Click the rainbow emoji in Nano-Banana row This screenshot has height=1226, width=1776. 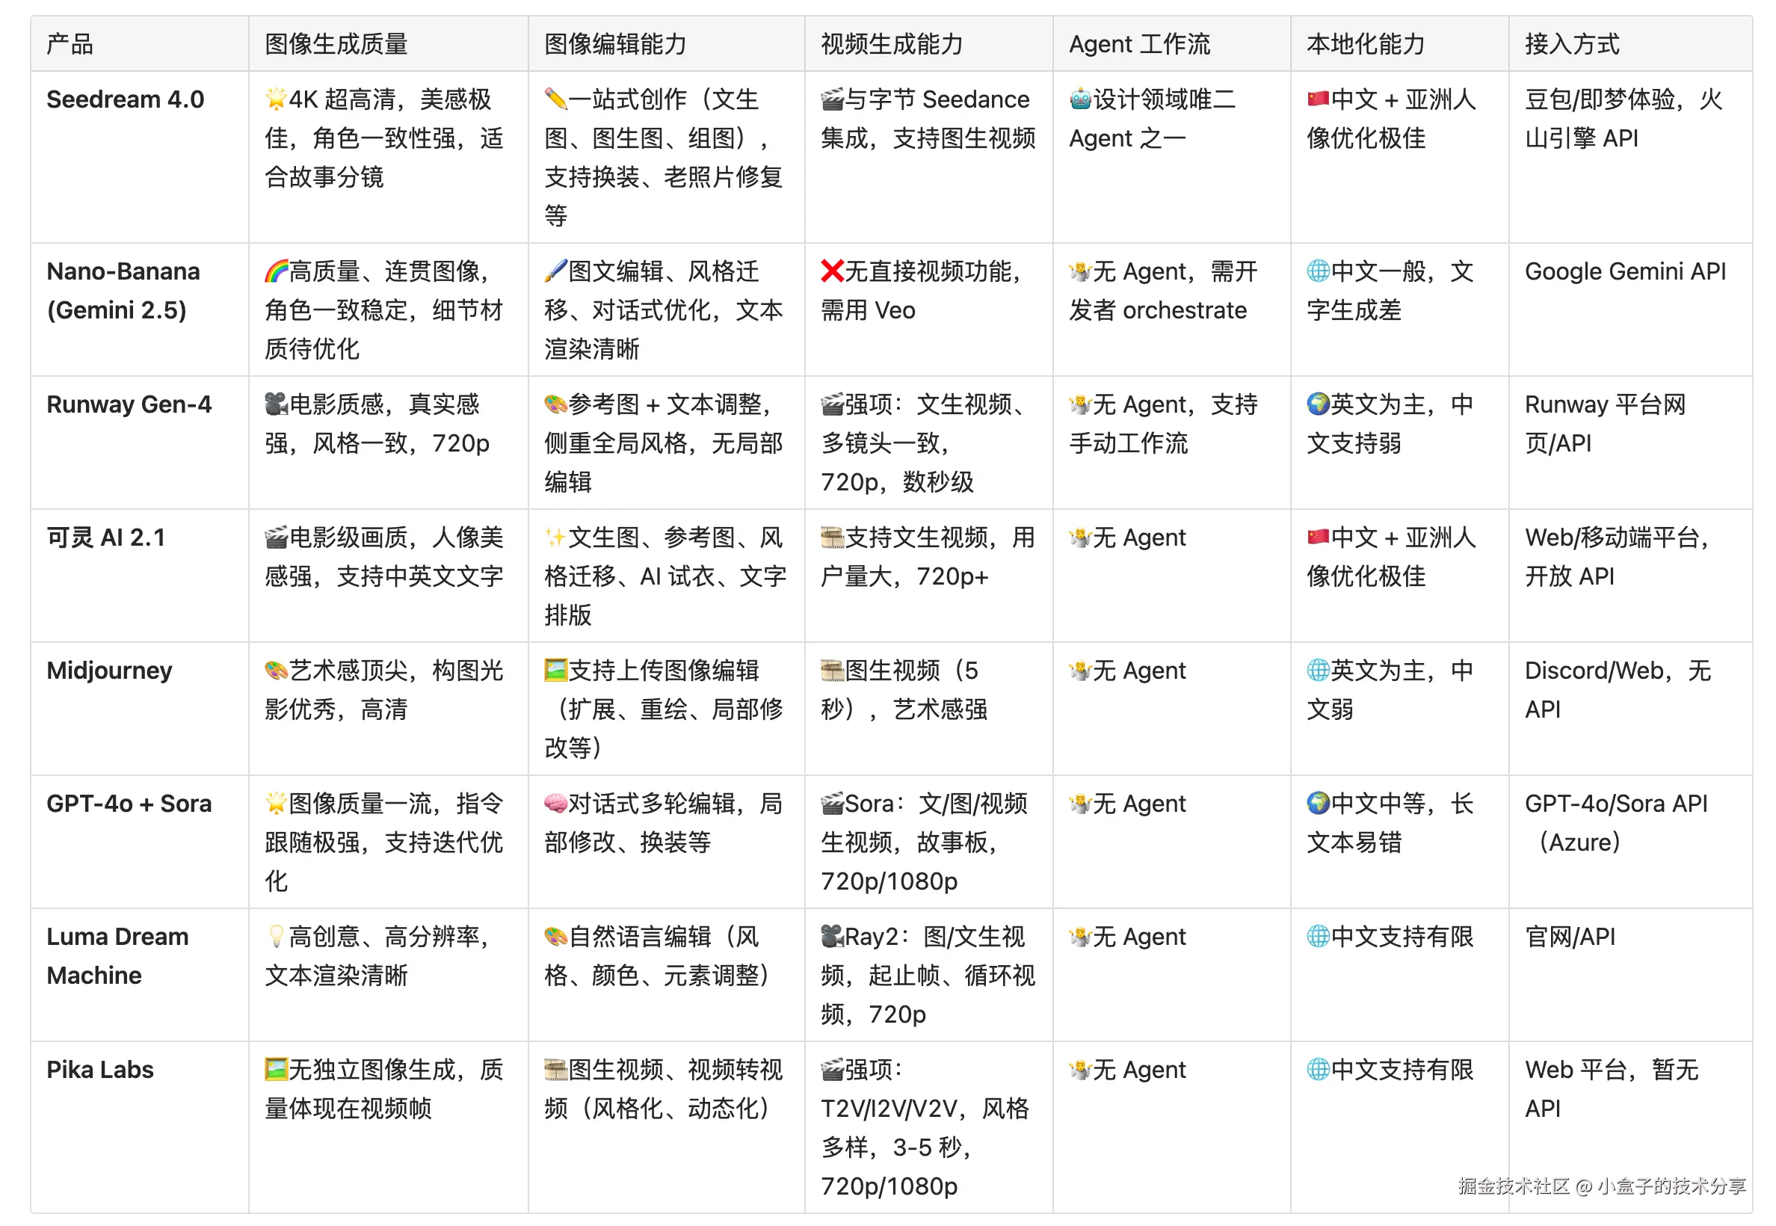(x=276, y=271)
